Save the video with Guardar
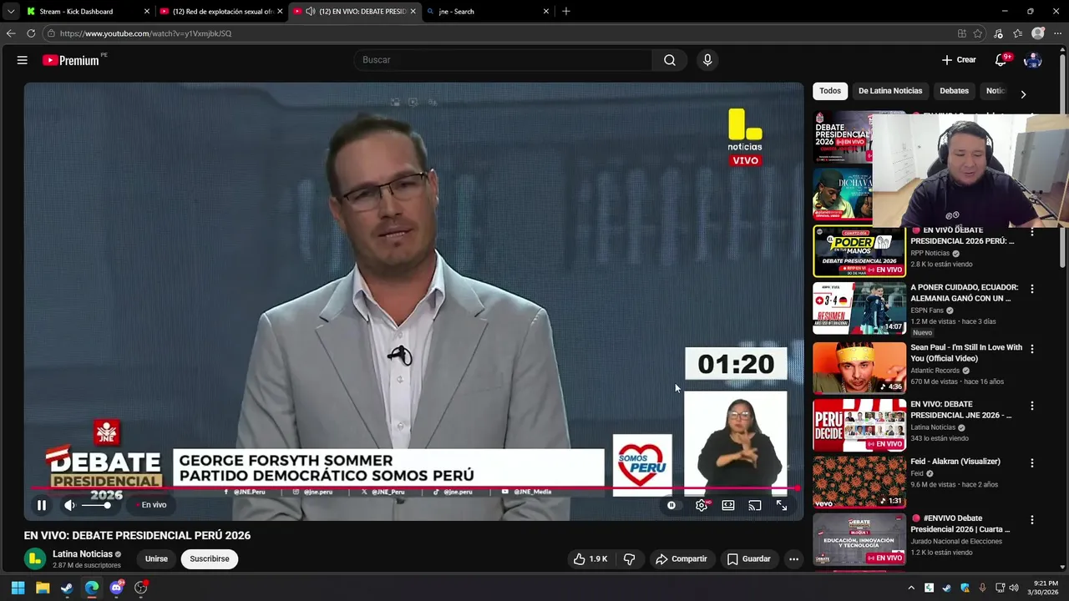Image resolution: width=1069 pixels, height=601 pixels. pos(748,559)
